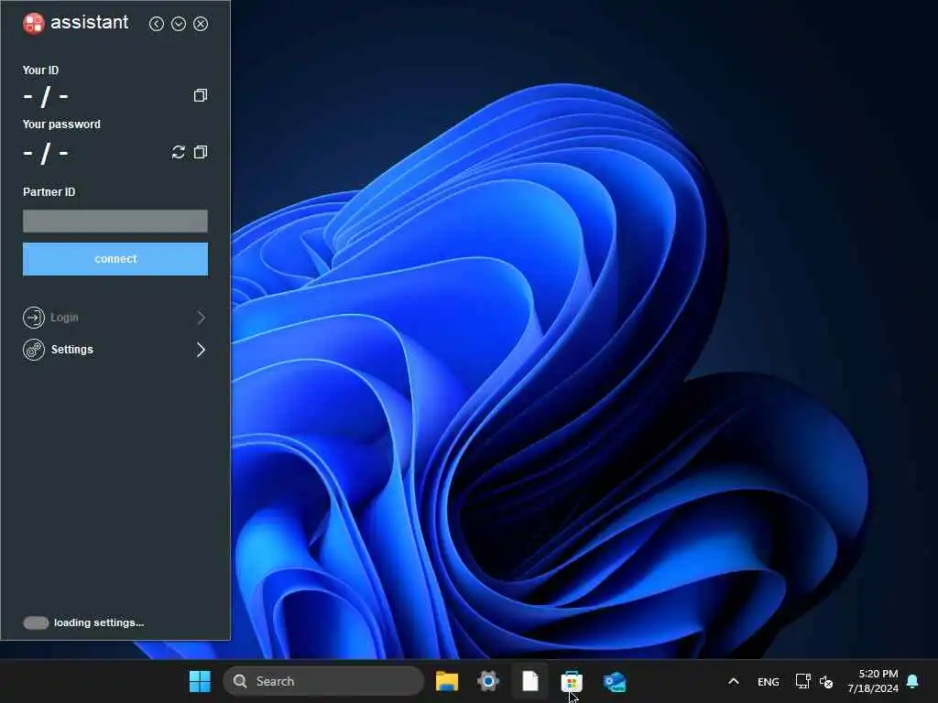Click the muted volume tray icon
The width and height of the screenshot is (938, 703).
[x=826, y=681]
